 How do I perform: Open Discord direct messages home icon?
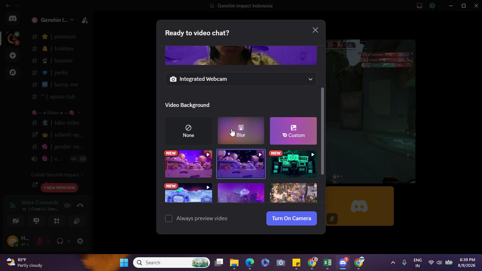[x=13, y=18]
